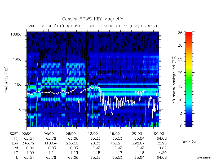Click the SCET label above the plot
212x159 pixels.
(x=93, y=26)
